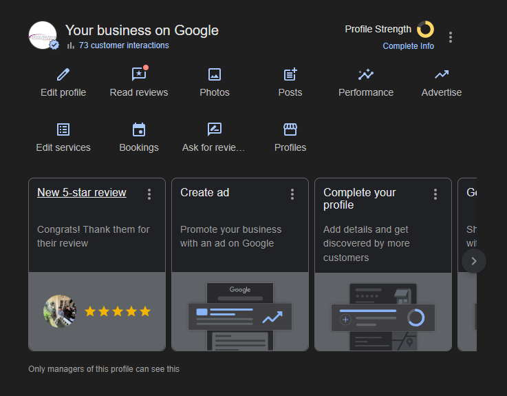The width and height of the screenshot is (507, 396).
Task: Open the Performance sparkline icon
Action: click(x=366, y=74)
